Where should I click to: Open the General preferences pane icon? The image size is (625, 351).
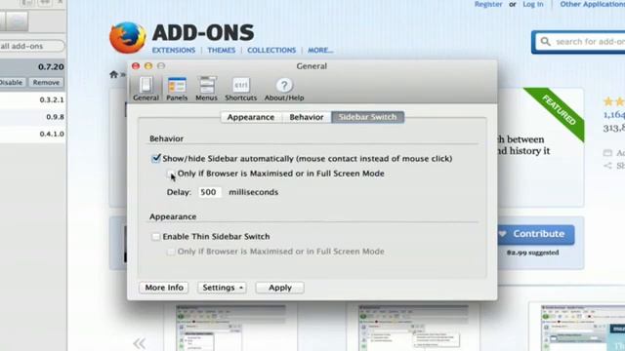pos(146,89)
